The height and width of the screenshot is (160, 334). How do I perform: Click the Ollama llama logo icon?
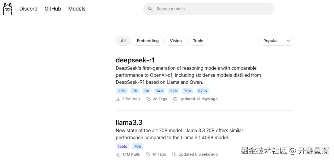coord(8,9)
